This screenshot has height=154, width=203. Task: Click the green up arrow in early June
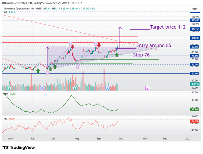38,71
